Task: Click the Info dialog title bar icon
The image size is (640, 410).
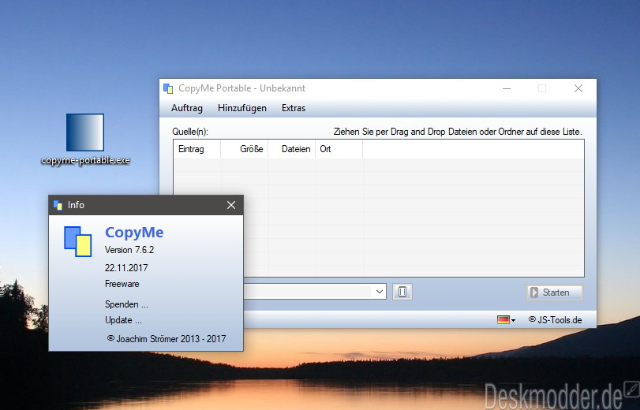Action: pyautogui.click(x=58, y=205)
